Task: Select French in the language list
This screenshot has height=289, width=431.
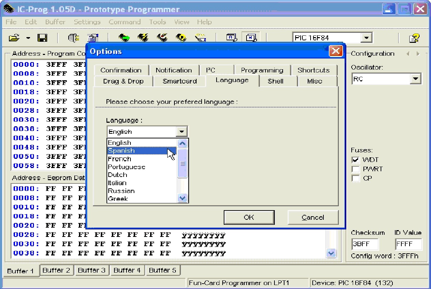Action: coord(142,159)
